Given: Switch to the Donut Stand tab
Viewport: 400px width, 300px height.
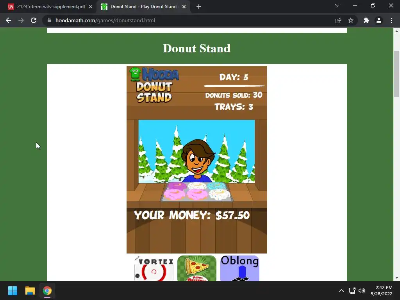Looking at the screenshot, I should pyautogui.click(x=143, y=7).
